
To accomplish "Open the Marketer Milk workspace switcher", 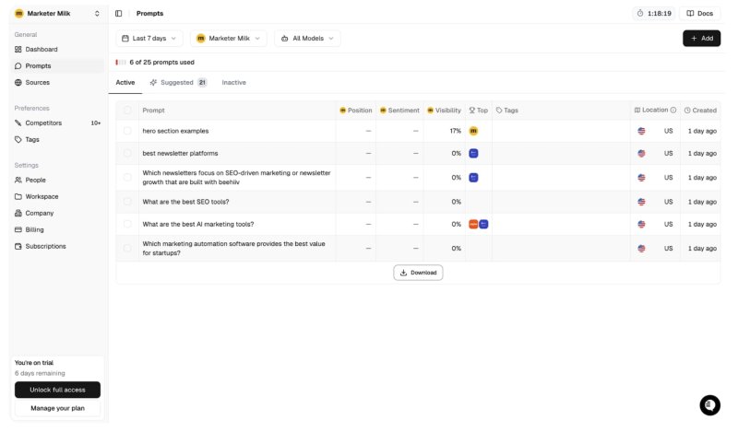I will pyautogui.click(x=57, y=14).
